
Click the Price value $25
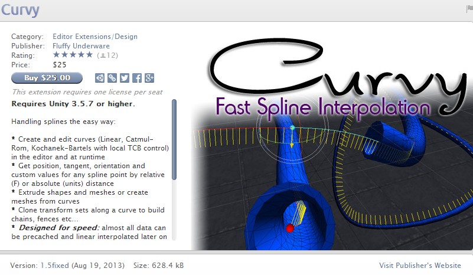60,65
